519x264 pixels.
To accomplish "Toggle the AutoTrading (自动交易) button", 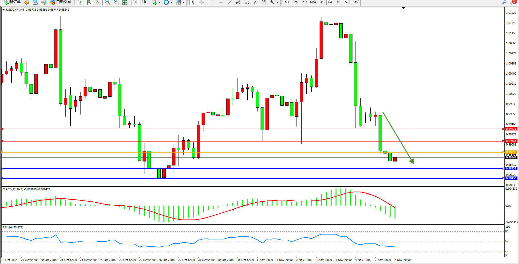I will click(x=60, y=2).
